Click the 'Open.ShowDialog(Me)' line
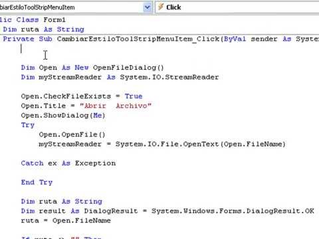This screenshot has width=319, height=239. click(x=63, y=116)
